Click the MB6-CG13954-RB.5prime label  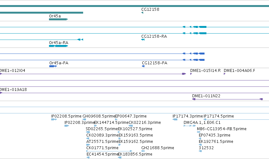[222, 129]
